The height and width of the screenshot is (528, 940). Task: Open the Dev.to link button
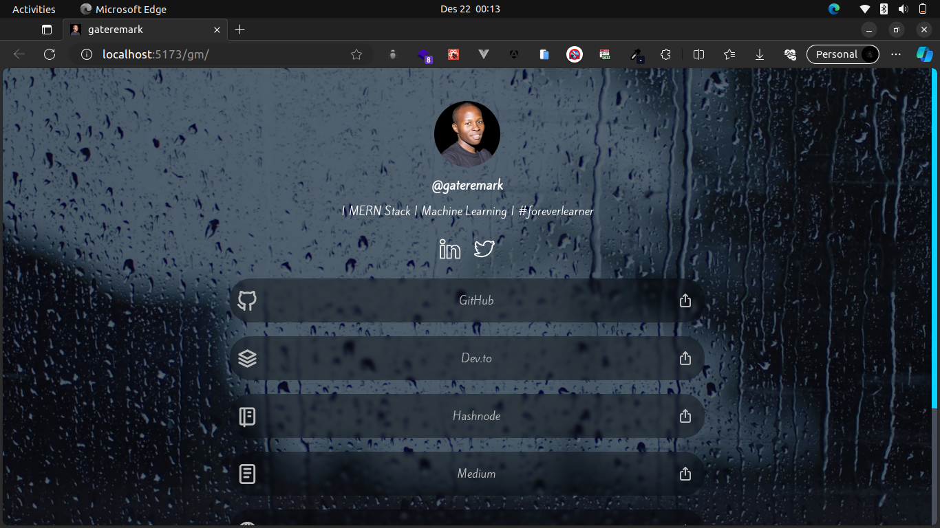467,358
